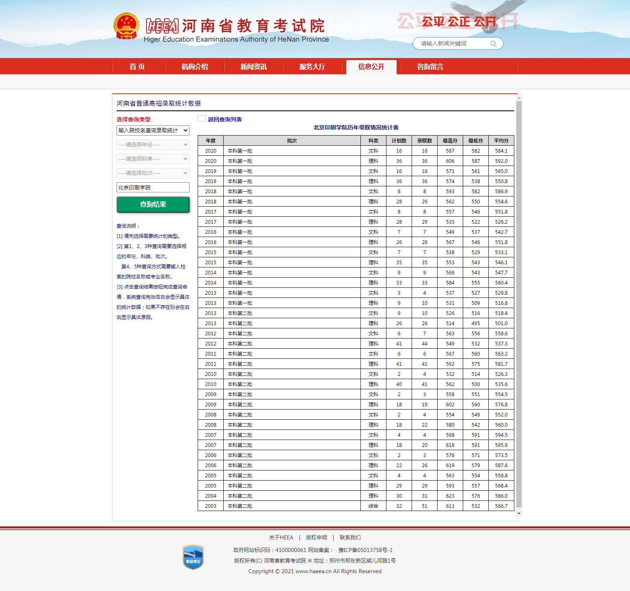The width and height of the screenshot is (630, 591).
Task: Click the scrollbar down arrow
Action: 519,513
